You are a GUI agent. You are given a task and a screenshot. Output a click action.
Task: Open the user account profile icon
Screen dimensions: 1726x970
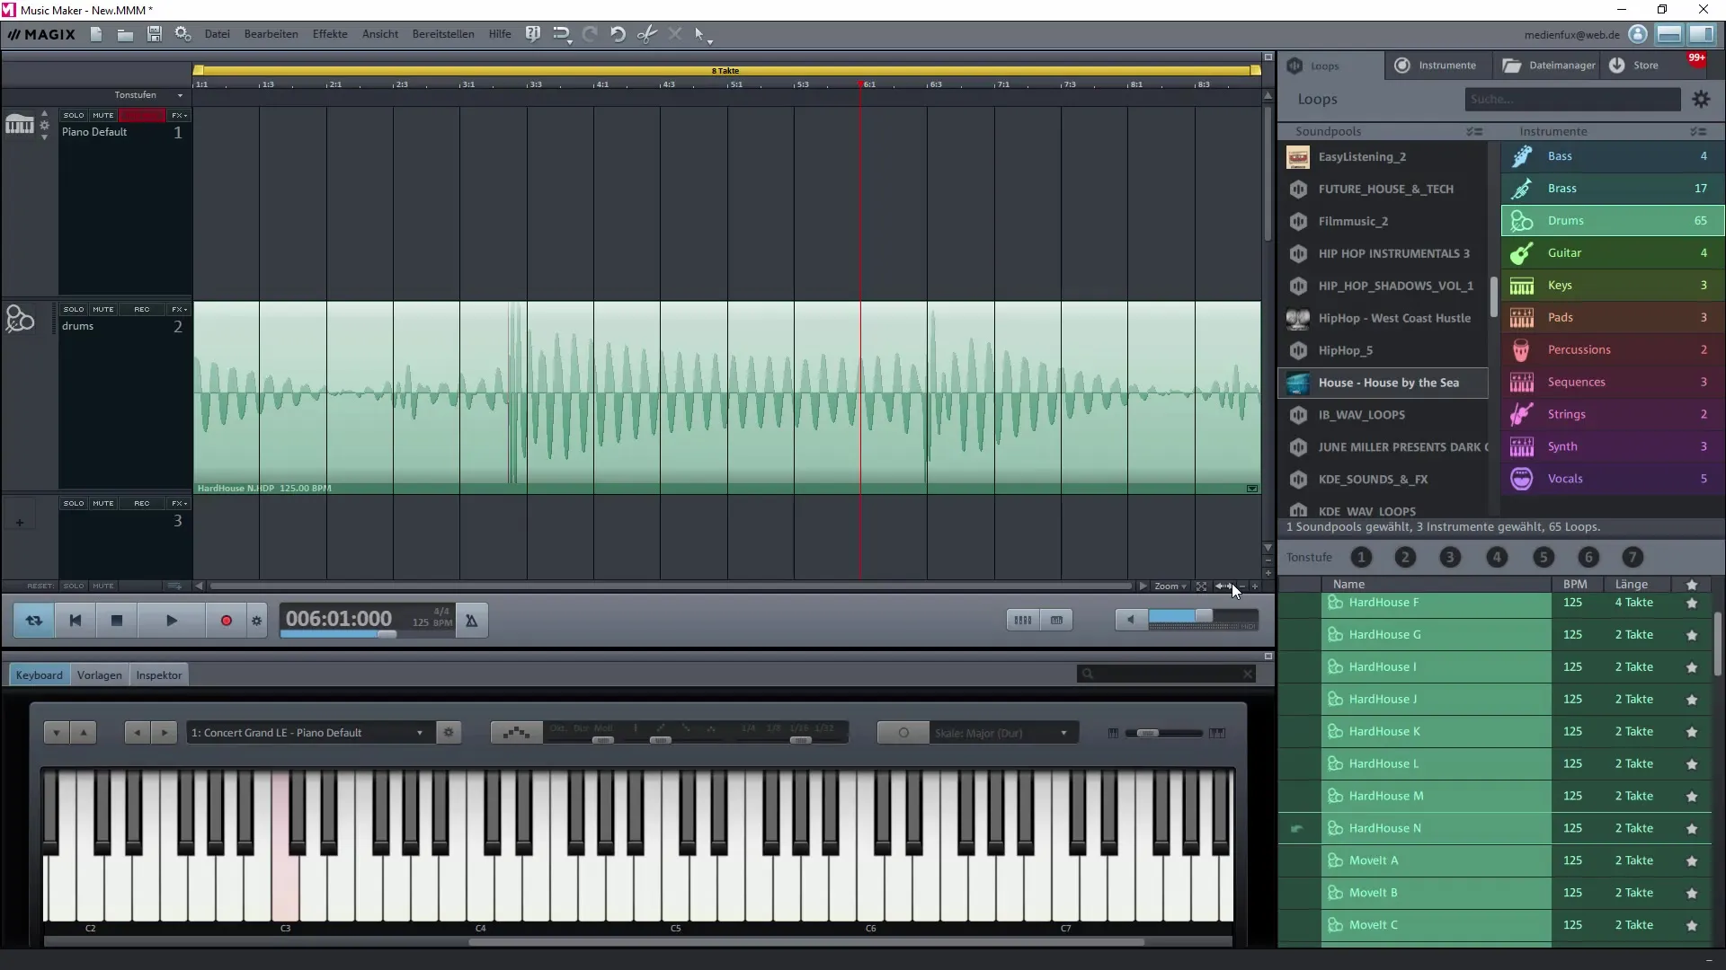tap(1638, 34)
